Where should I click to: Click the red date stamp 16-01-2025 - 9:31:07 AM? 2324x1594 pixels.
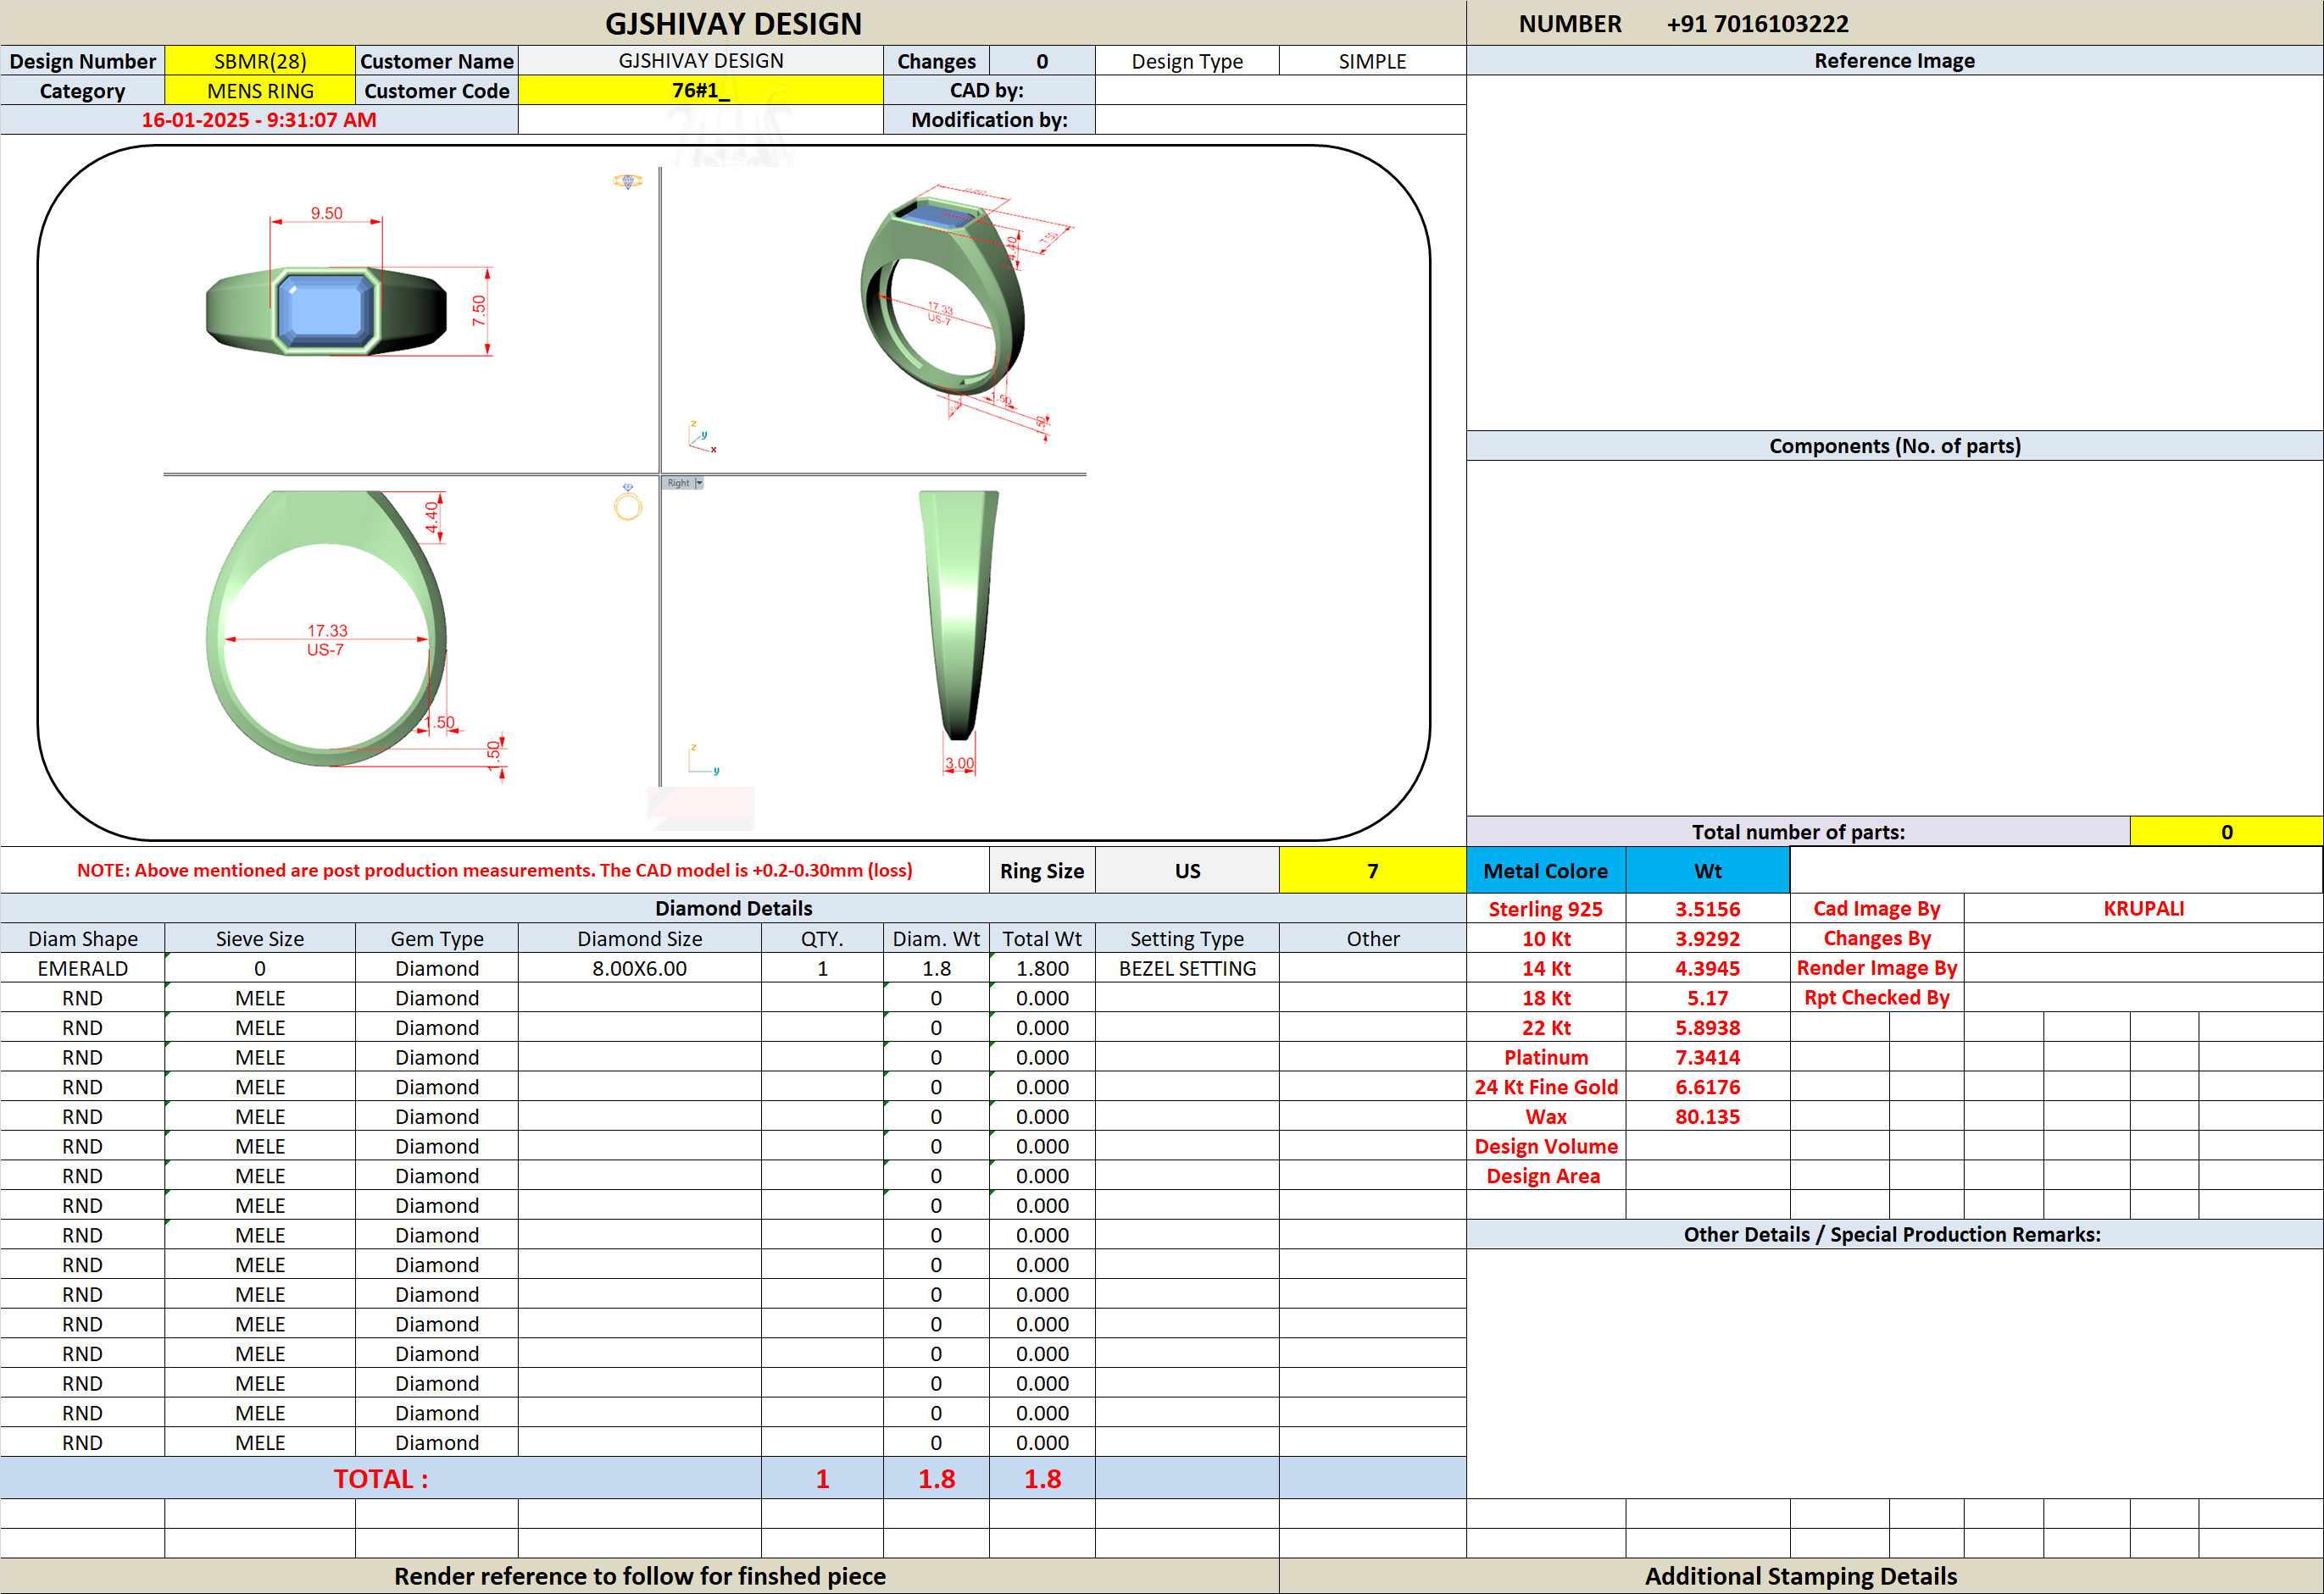tap(259, 120)
